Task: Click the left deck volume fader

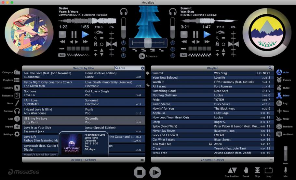Action: pos(124,28)
